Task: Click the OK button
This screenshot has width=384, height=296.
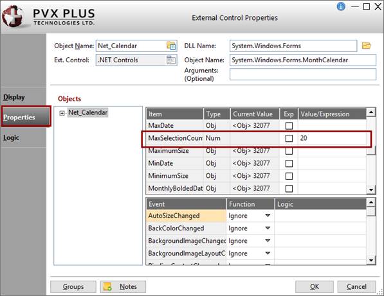Action: (x=315, y=286)
